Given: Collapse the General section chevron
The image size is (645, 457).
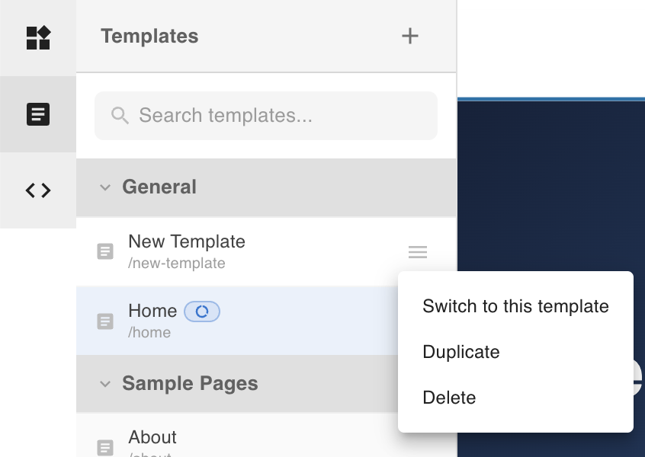Looking at the screenshot, I should tap(105, 187).
